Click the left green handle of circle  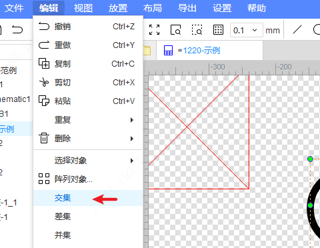(x=310, y=205)
